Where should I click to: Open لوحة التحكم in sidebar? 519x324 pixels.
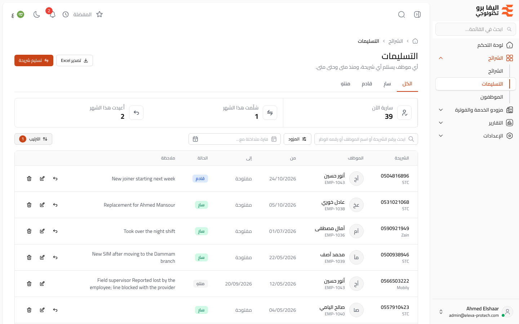tap(476, 45)
